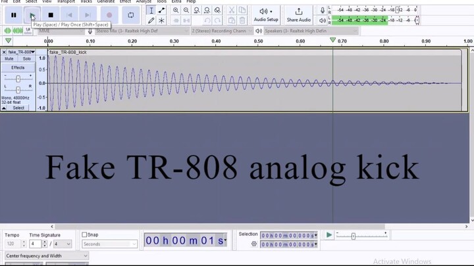Click the Record button
Viewport: 474px width, 266px height.
[x=109, y=14]
